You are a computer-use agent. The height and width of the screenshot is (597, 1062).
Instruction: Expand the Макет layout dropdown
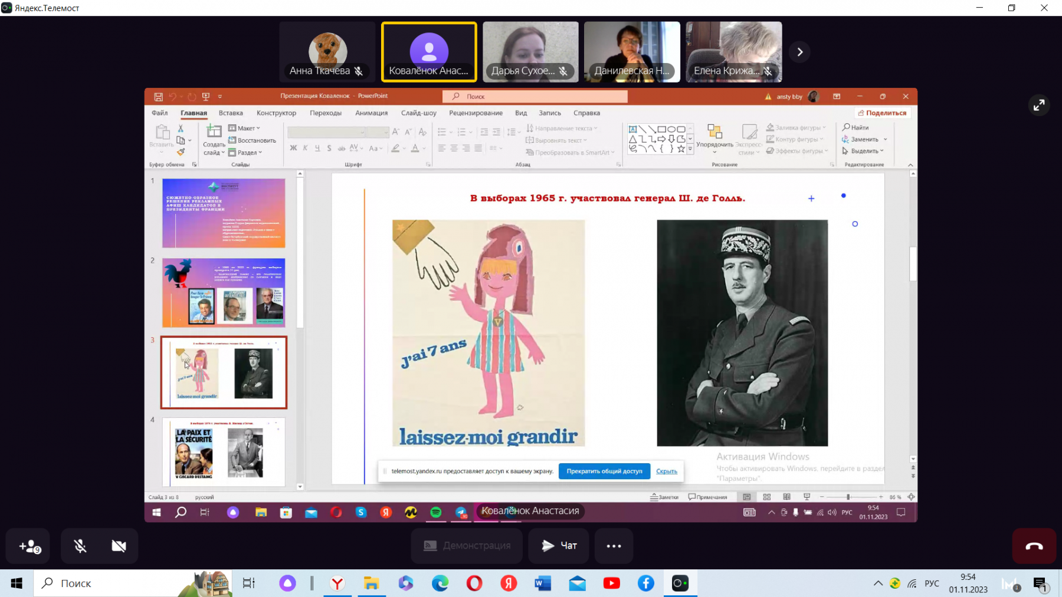click(x=244, y=128)
